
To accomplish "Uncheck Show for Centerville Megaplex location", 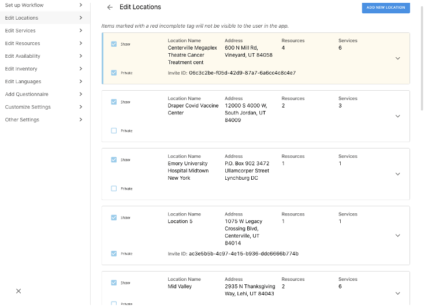I will pos(114,44).
